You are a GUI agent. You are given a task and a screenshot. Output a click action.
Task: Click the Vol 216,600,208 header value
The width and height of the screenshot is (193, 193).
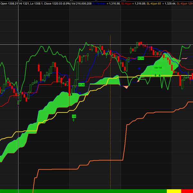[x=81, y=4]
